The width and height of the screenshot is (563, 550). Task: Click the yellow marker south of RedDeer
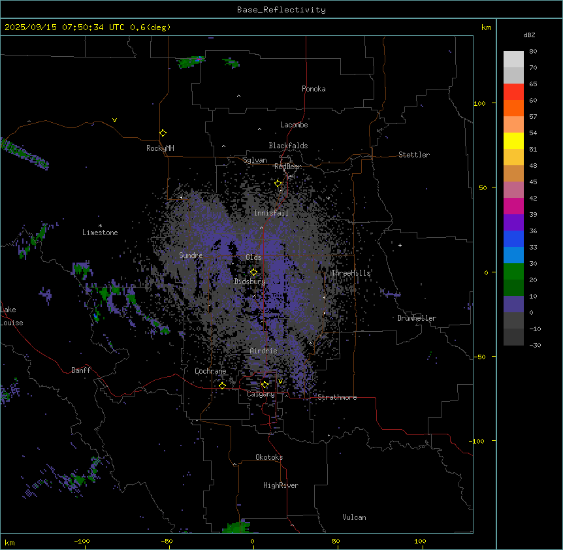click(x=278, y=184)
